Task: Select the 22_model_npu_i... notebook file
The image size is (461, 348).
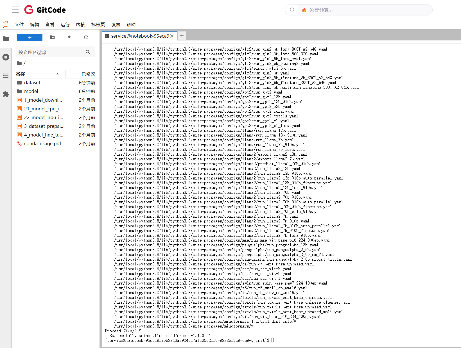Action: pos(56,117)
